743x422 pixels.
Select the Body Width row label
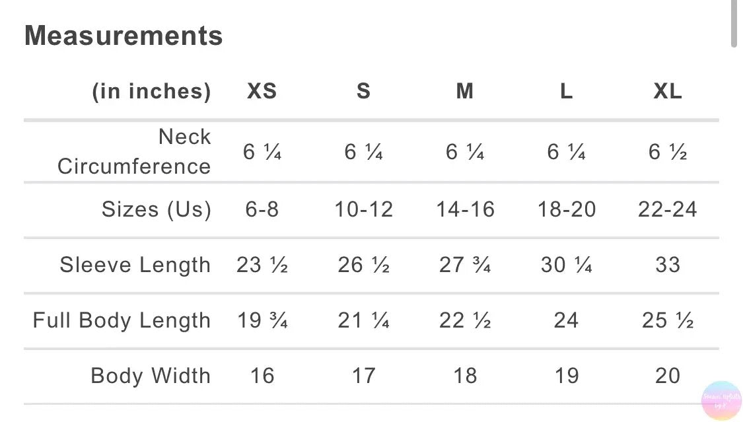(151, 376)
